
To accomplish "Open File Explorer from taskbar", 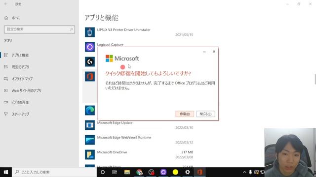I will coord(127,172).
